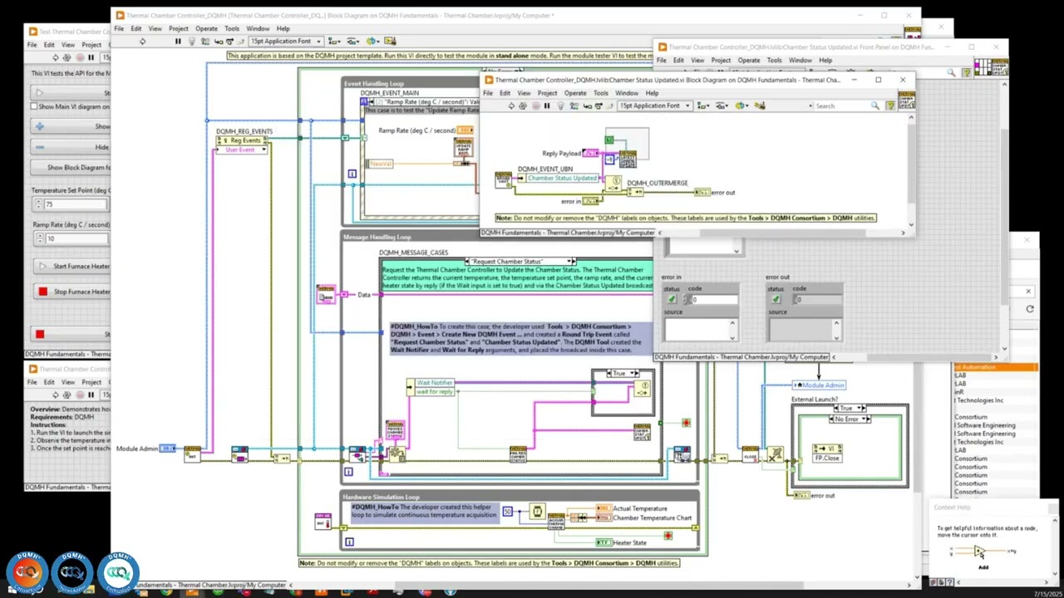
Task: Click Step Over in Thermal Chamber Controller diagram toolbar
Action: [x=229, y=41]
